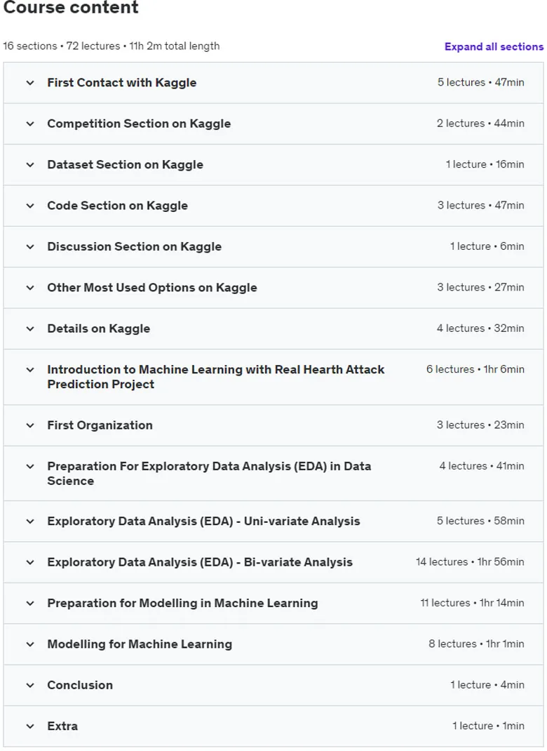
Task: Open Competition Section on Kaggle chevron
Action: 30,124
